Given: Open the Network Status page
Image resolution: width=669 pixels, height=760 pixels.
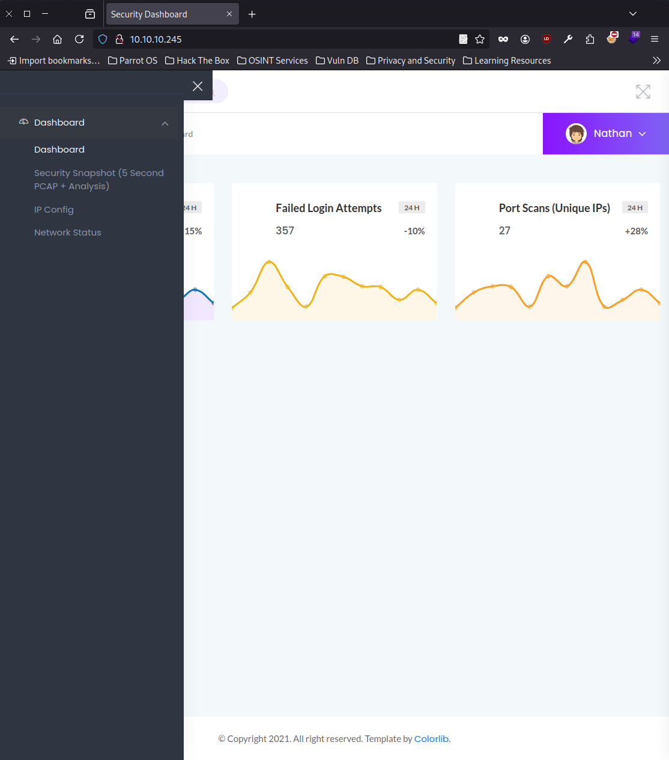Looking at the screenshot, I should click(68, 233).
